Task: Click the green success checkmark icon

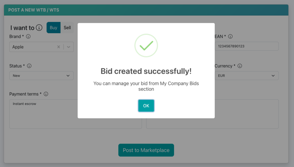Action: pyautogui.click(x=146, y=46)
